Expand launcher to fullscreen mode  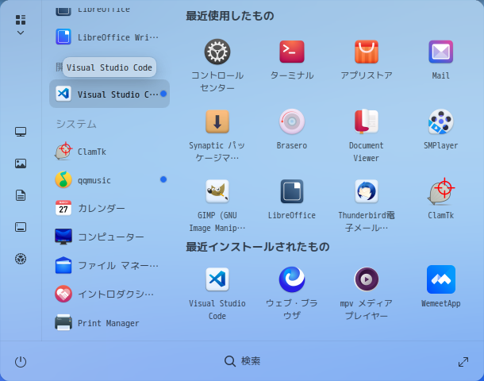pyautogui.click(x=463, y=361)
